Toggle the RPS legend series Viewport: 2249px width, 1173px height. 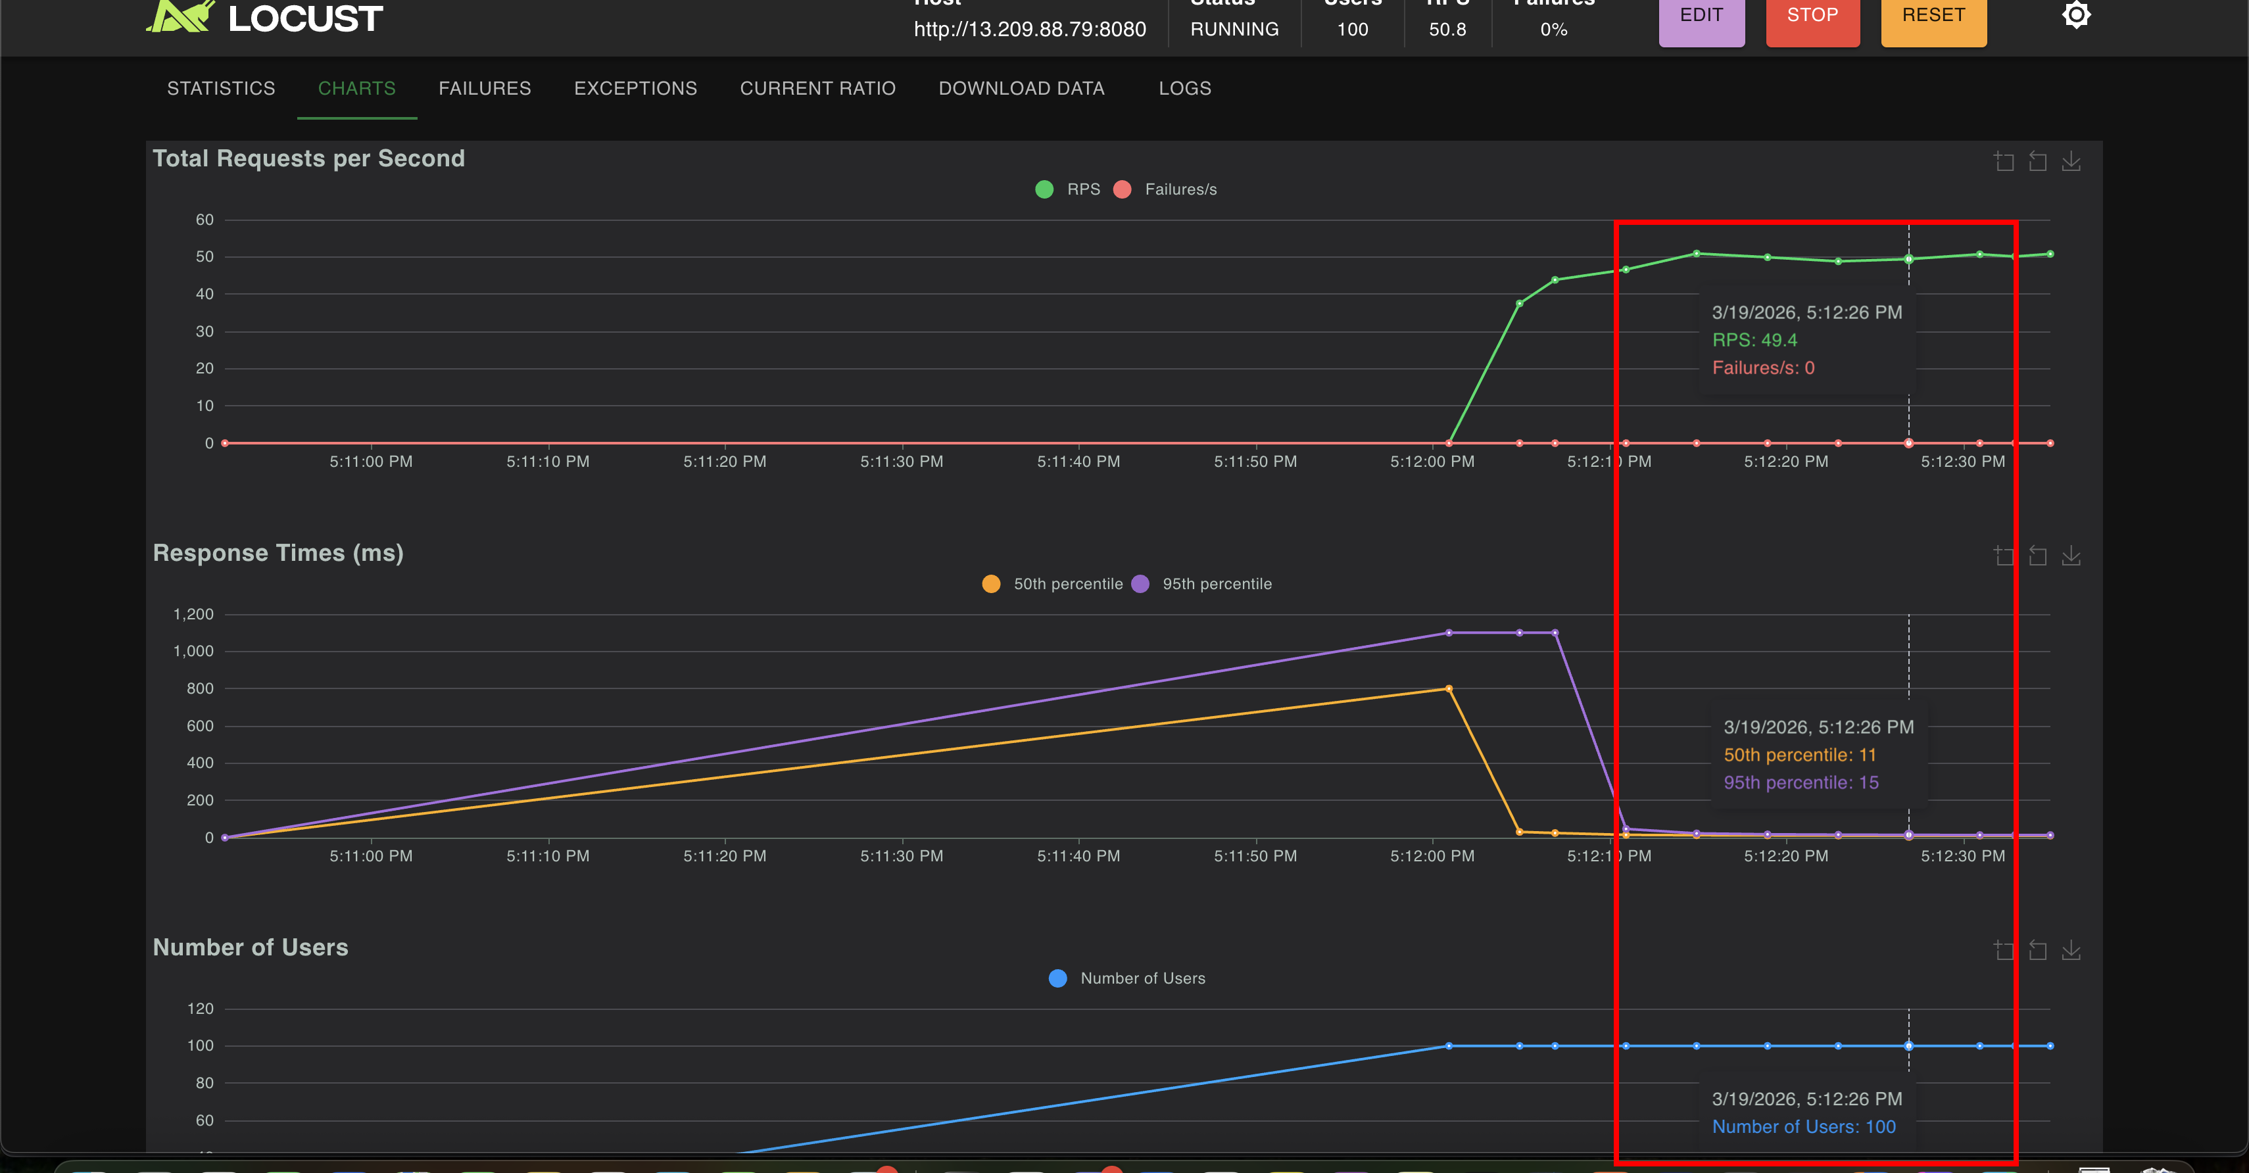coord(1067,189)
